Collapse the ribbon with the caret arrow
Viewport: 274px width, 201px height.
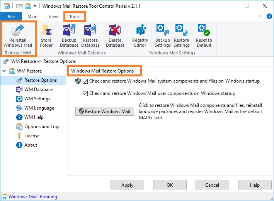point(261,17)
